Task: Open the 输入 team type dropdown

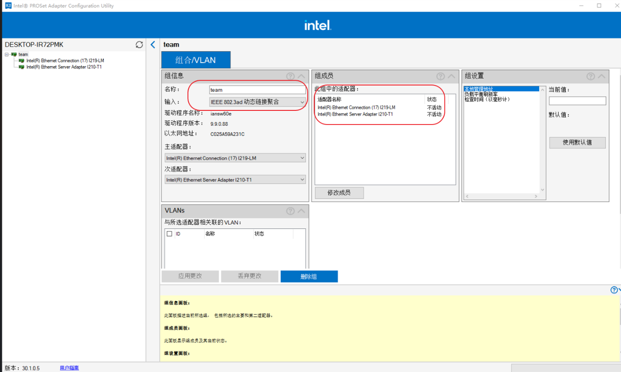Action: (x=257, y=101)
